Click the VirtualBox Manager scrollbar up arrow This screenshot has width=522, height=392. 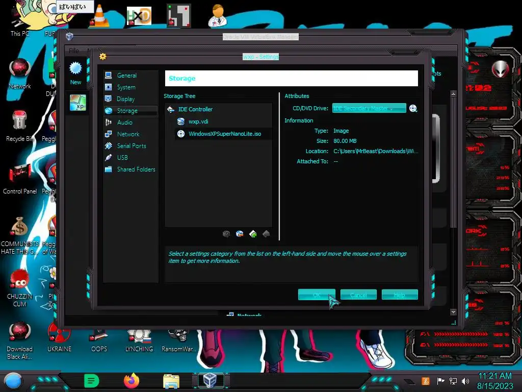(453, 94)
